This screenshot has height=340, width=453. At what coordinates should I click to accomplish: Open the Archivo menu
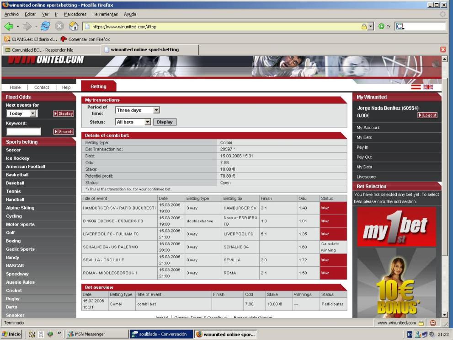click(x=11, y=14)
